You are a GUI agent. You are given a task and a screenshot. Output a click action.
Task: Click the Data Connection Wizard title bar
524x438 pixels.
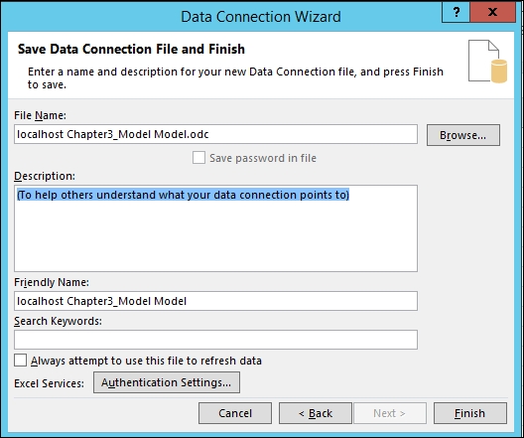pyautogui.click(x=261, y=16)
